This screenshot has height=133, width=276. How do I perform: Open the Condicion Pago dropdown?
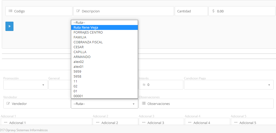pyautogui.click(x=229, y=85)
